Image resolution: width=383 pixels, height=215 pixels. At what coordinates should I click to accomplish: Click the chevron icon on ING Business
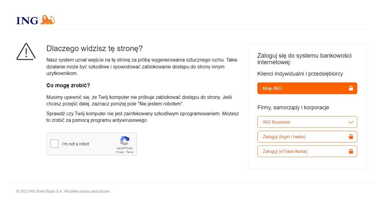click(351, 122)
